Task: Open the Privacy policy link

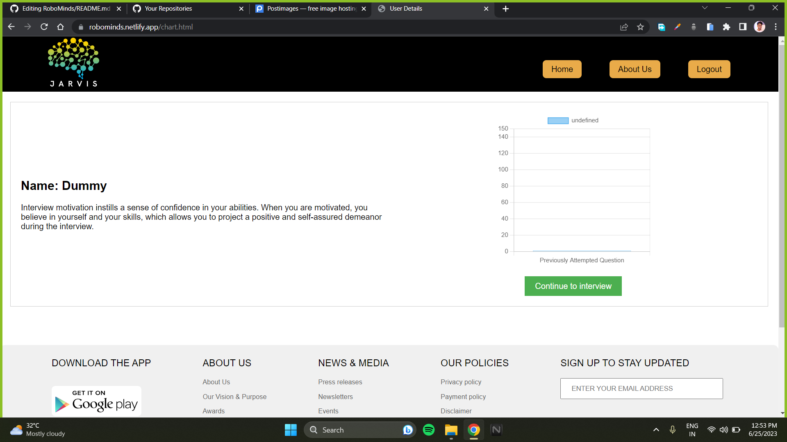Action: tap(461, 382)
